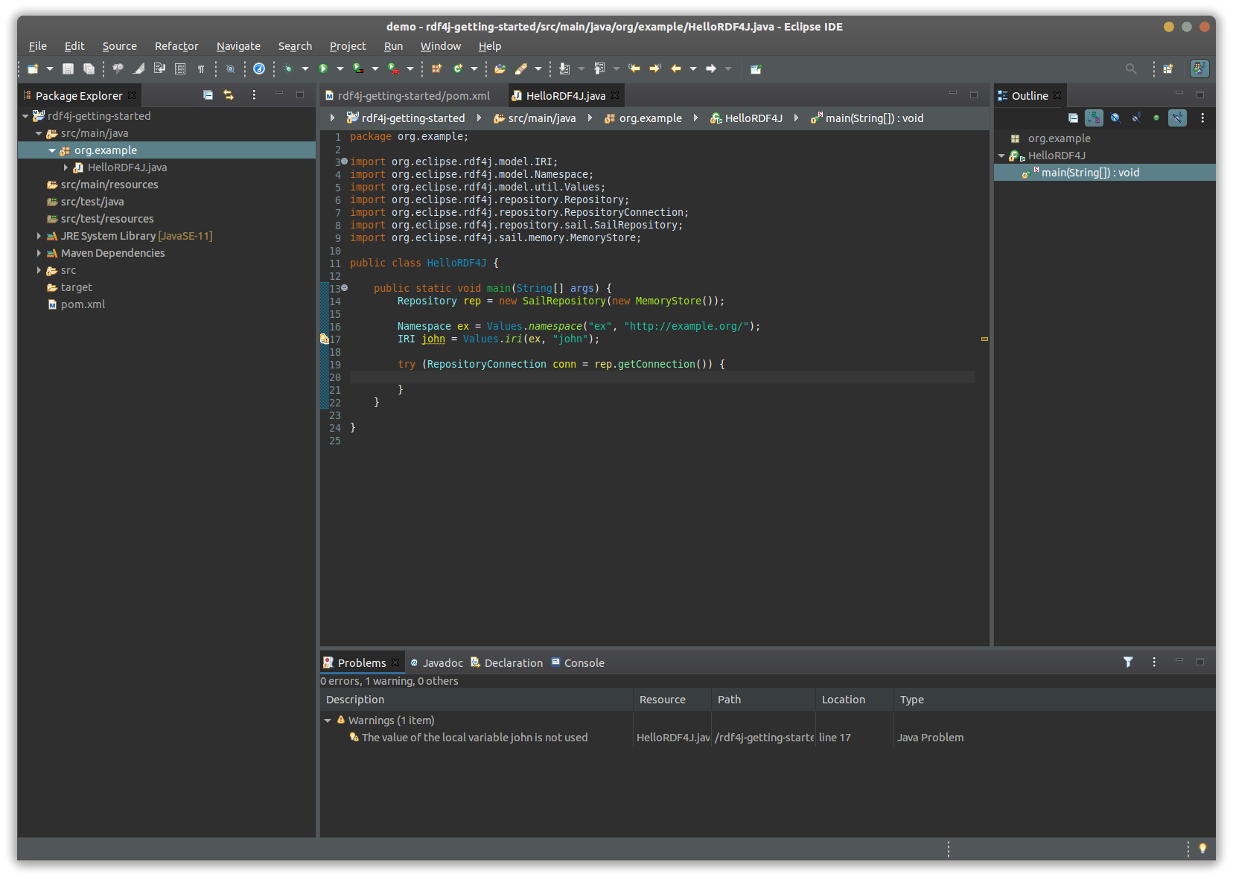Expand HelloRDF4J.java in Package Explorer
Viewport: 1233px width, 879px height.
click(66, 167)
